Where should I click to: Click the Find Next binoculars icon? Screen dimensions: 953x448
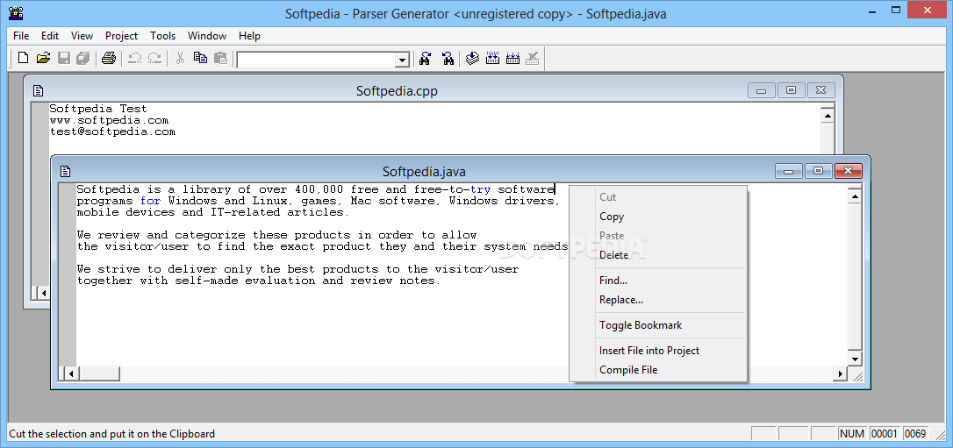click(426, 58)
